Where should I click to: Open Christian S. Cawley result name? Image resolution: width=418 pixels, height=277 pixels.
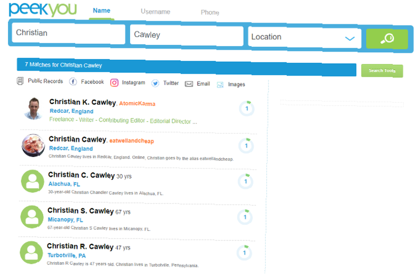coord(81,211)
